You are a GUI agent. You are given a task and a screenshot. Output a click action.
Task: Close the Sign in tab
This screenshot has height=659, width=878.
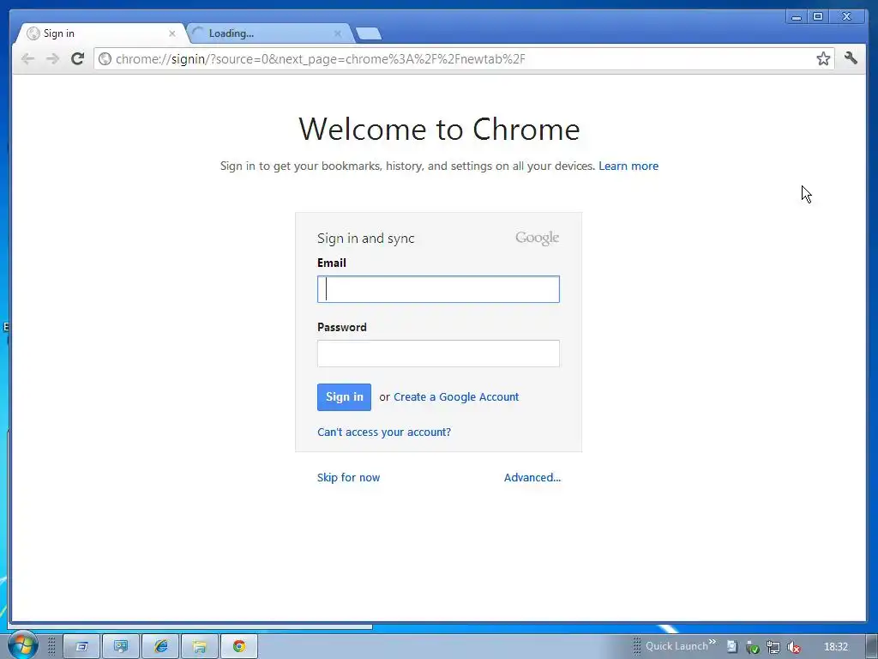[171, 33]
